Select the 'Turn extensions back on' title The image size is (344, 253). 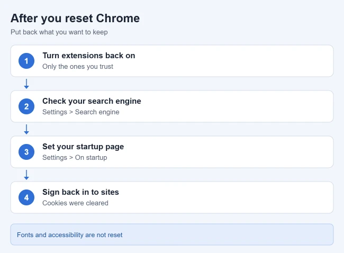click(x=88, y=56)
